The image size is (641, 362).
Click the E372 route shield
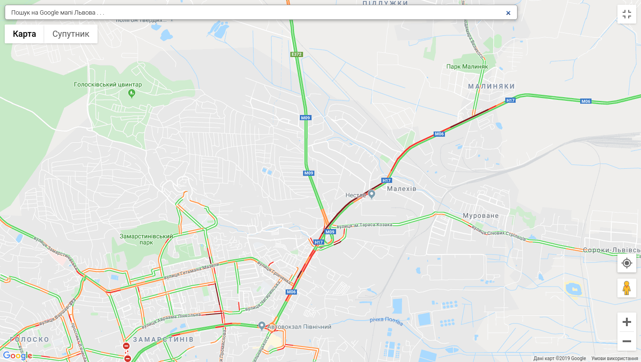pyautogui.click(x=296, y=54)
